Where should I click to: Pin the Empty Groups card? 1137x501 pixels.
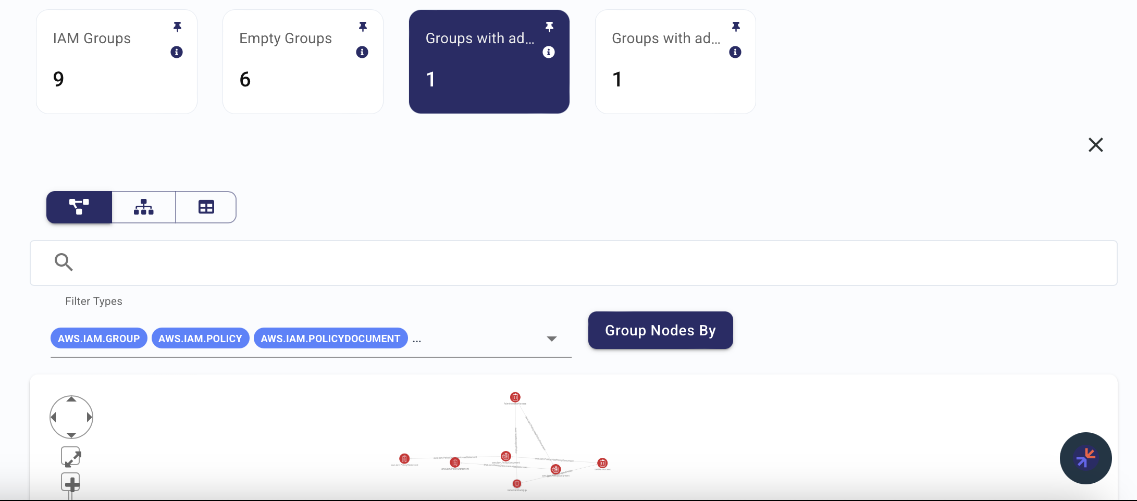[x=363, y=27]
